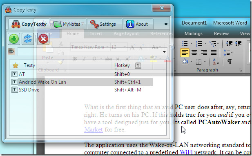Add a new texty with green plus button

click(14, 39)
